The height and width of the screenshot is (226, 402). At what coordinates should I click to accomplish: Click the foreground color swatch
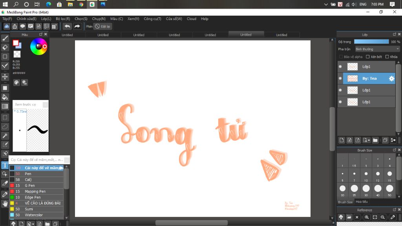click(x=16, y=43)
